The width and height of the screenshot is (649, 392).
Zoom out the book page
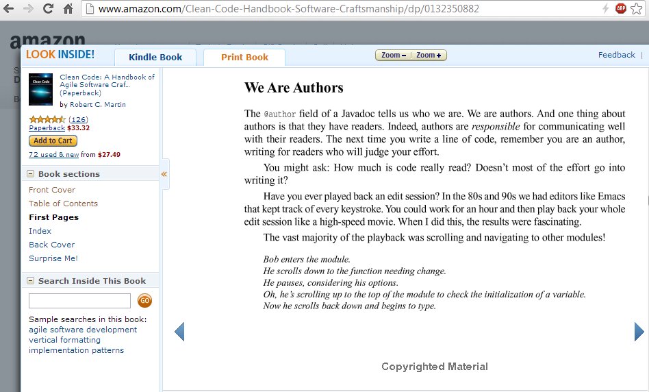coord(394,56)
